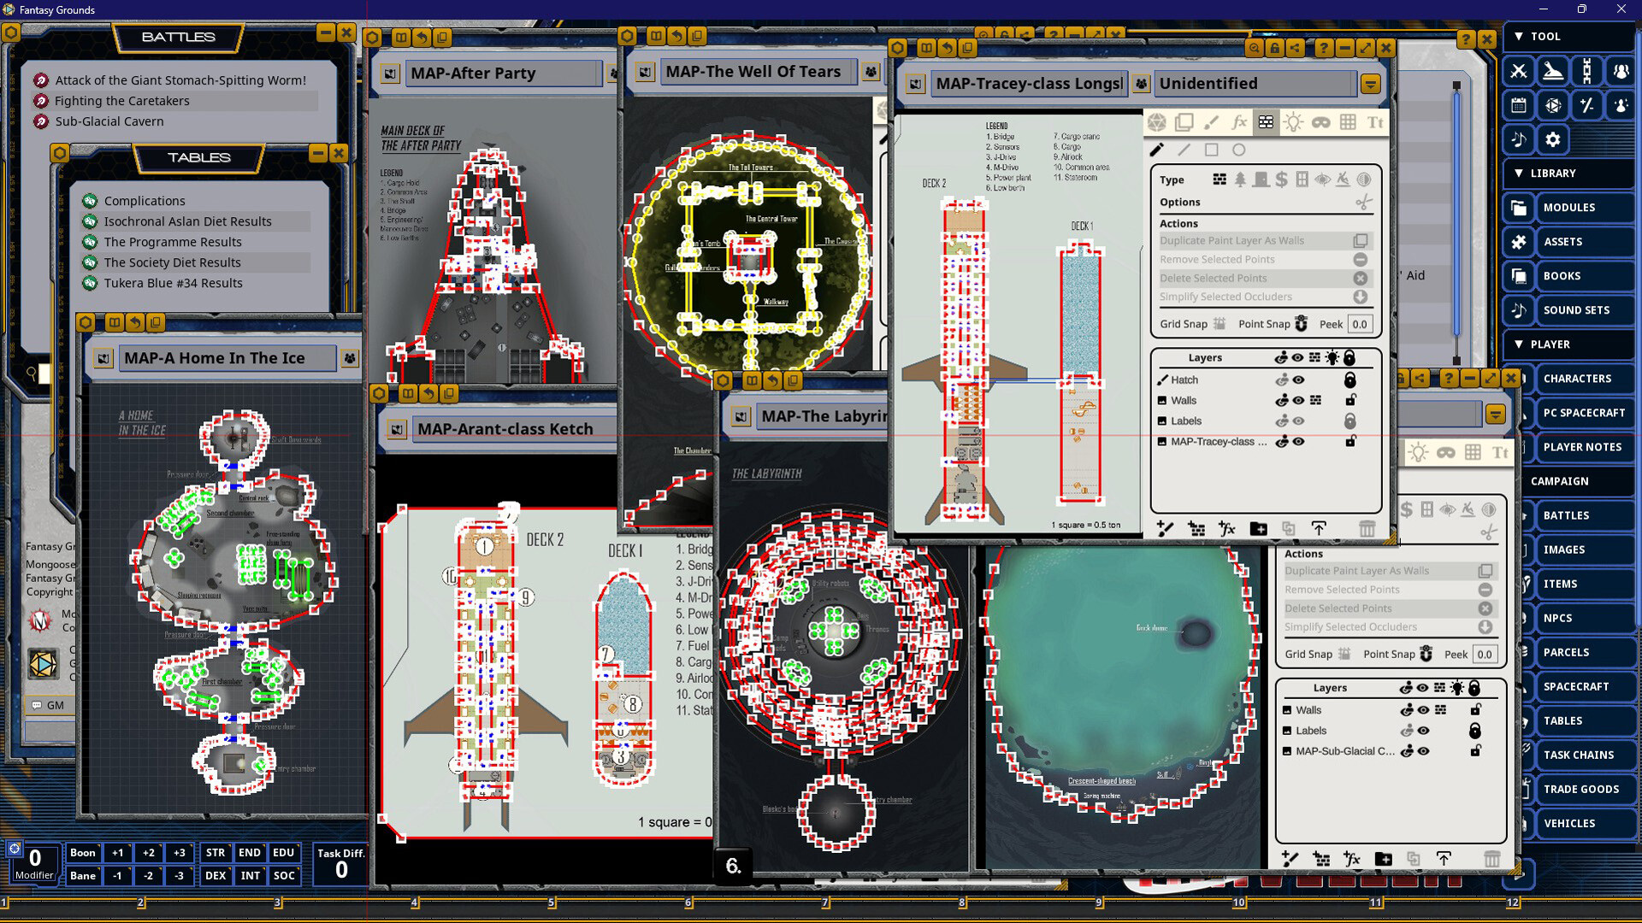The width and height of the screenshot is (1642, 923).
Task: Open the fx effects panel on the map window
Action: (x=1238, y=122)
